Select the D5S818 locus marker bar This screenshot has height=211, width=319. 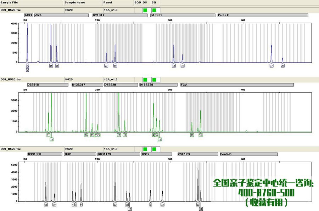tap(47, 84)
